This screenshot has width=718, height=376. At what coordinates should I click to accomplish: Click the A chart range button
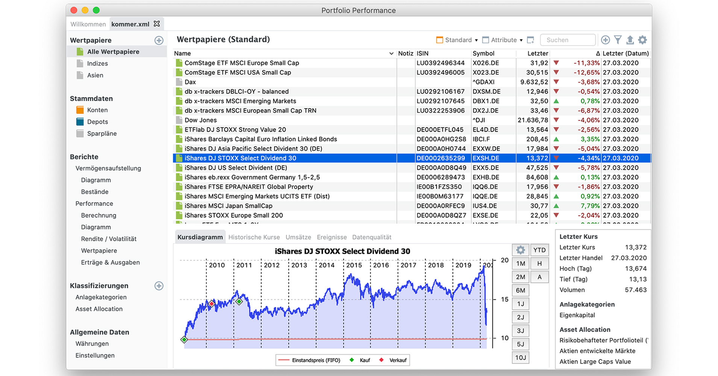pyautogui.click(x=539, y=277)
